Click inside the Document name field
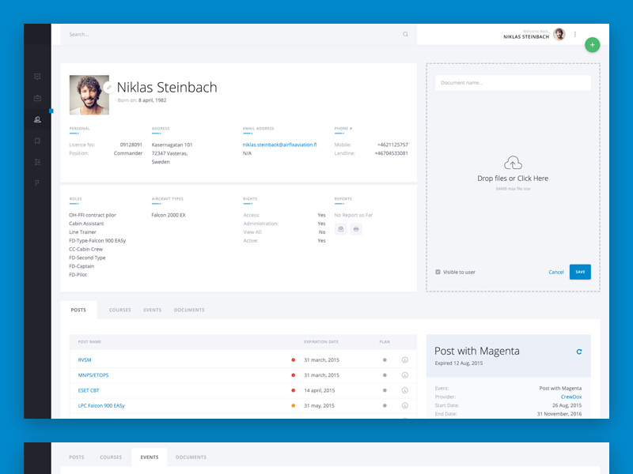This screenshot has width=633, height=474. 513,82
